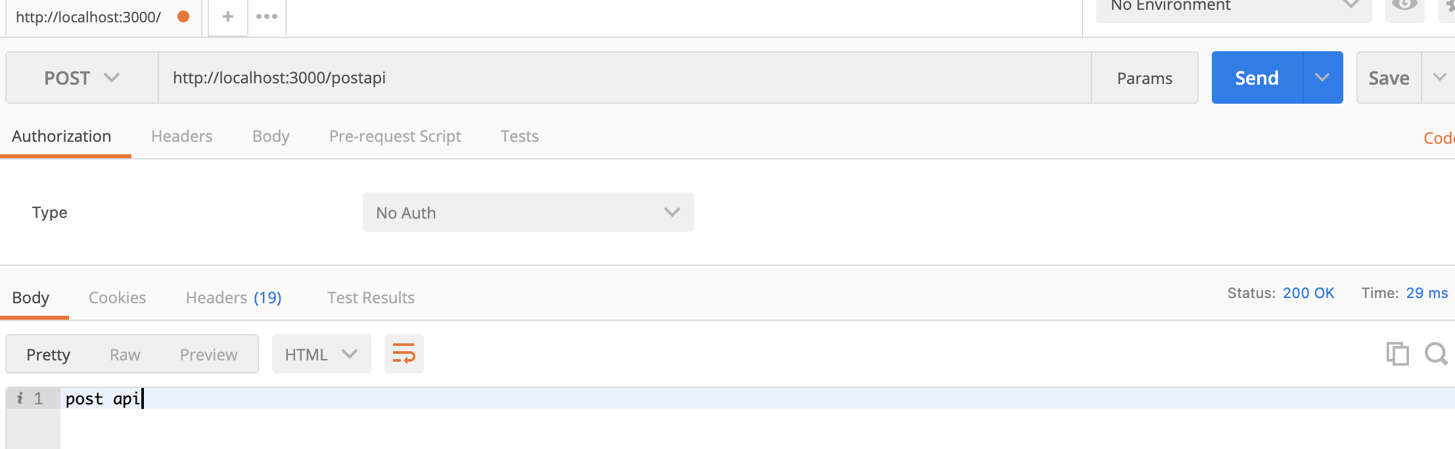
Task: Switch response view to Preview
Action: tap(208, 354)
